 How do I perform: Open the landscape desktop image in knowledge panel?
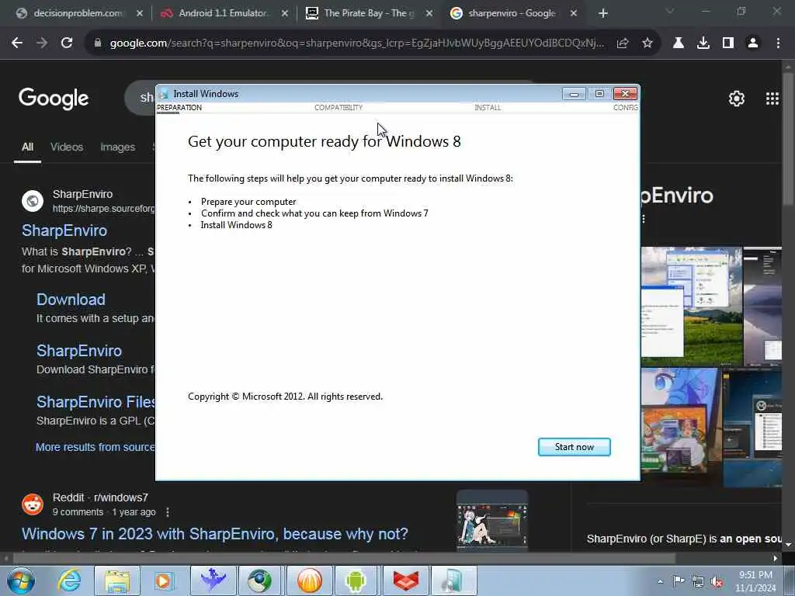click(x=692, y=307)
